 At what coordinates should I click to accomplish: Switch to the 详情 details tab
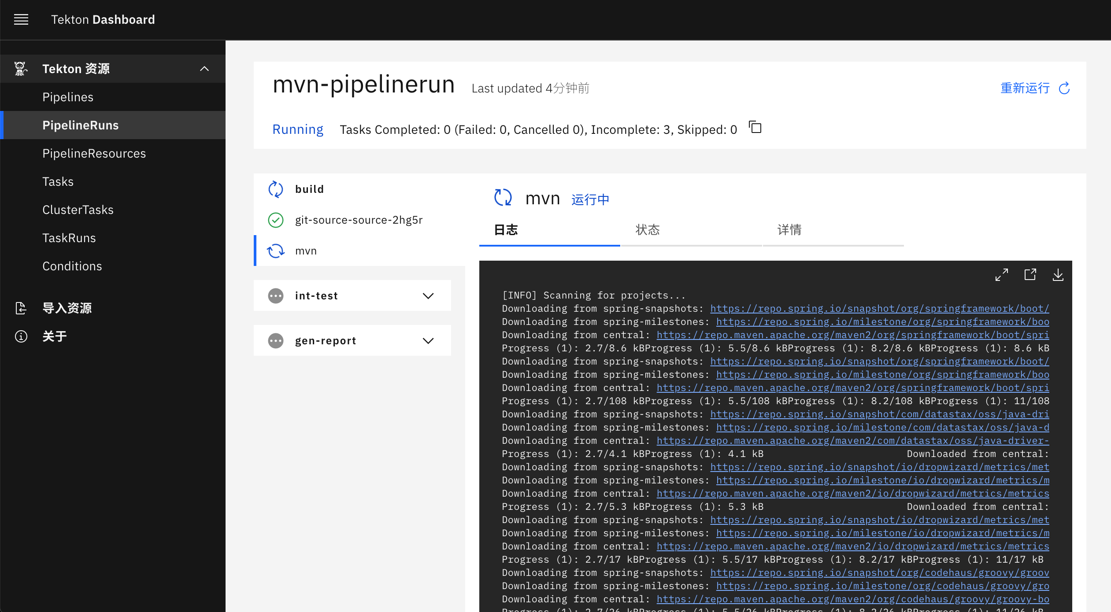click(833, 230)
